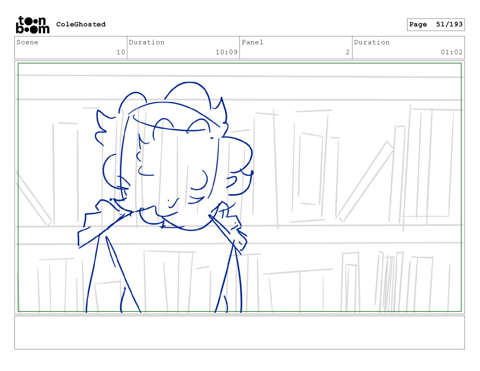The image size is (480, 371).
Task: Click the scene duration value '10:09'
Action: tap(227, 52)
